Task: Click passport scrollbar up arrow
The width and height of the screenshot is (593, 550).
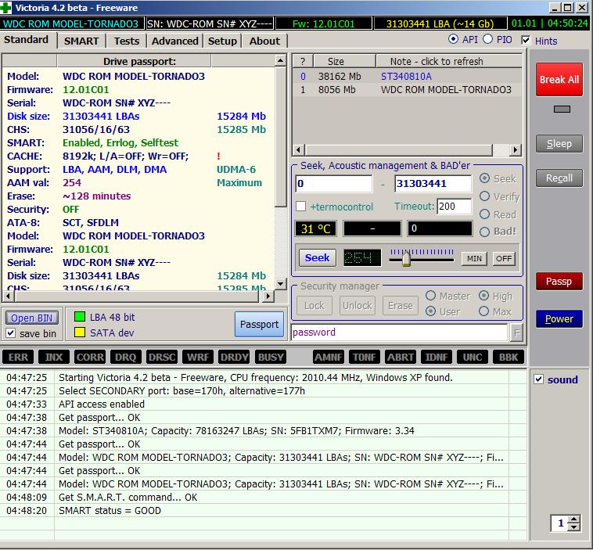Action: tap(280, 60)
